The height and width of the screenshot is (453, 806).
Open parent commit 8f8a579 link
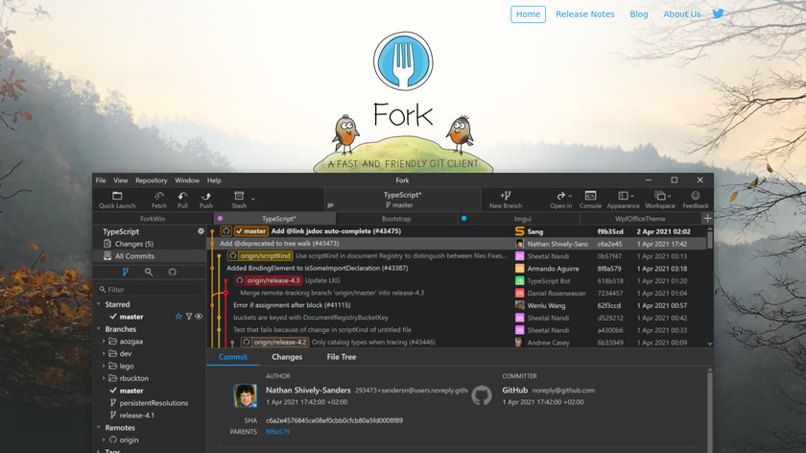coord(277,432)
